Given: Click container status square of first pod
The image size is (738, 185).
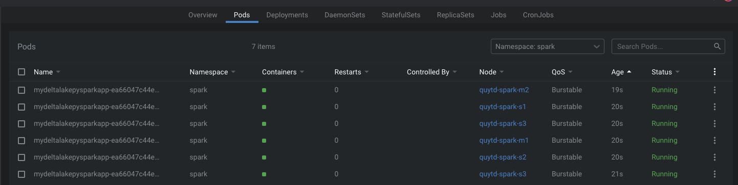Looking at the screenshot, I should point(264,90).
